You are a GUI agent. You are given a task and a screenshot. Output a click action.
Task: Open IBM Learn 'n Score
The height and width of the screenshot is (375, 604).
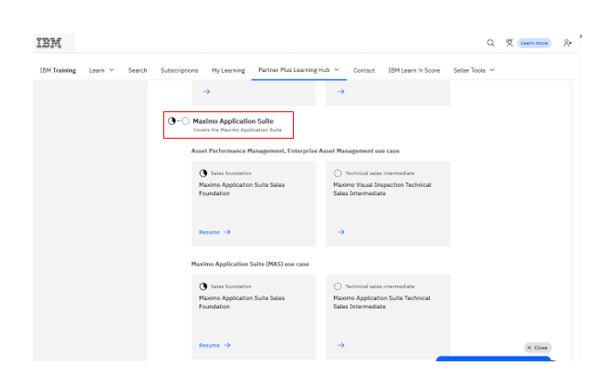click(414, 70)
